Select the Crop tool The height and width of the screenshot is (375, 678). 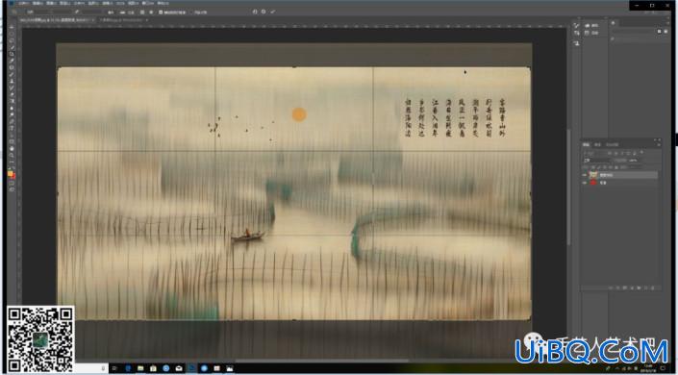12,54
